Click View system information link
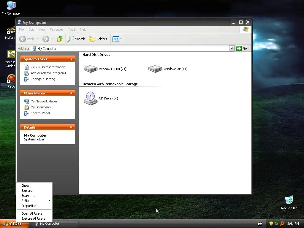 (48, 67)
